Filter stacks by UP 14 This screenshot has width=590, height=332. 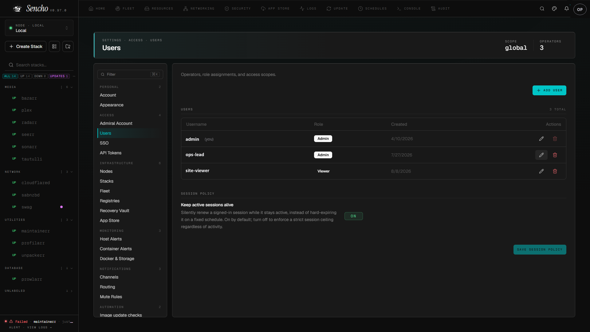(25, 76)
